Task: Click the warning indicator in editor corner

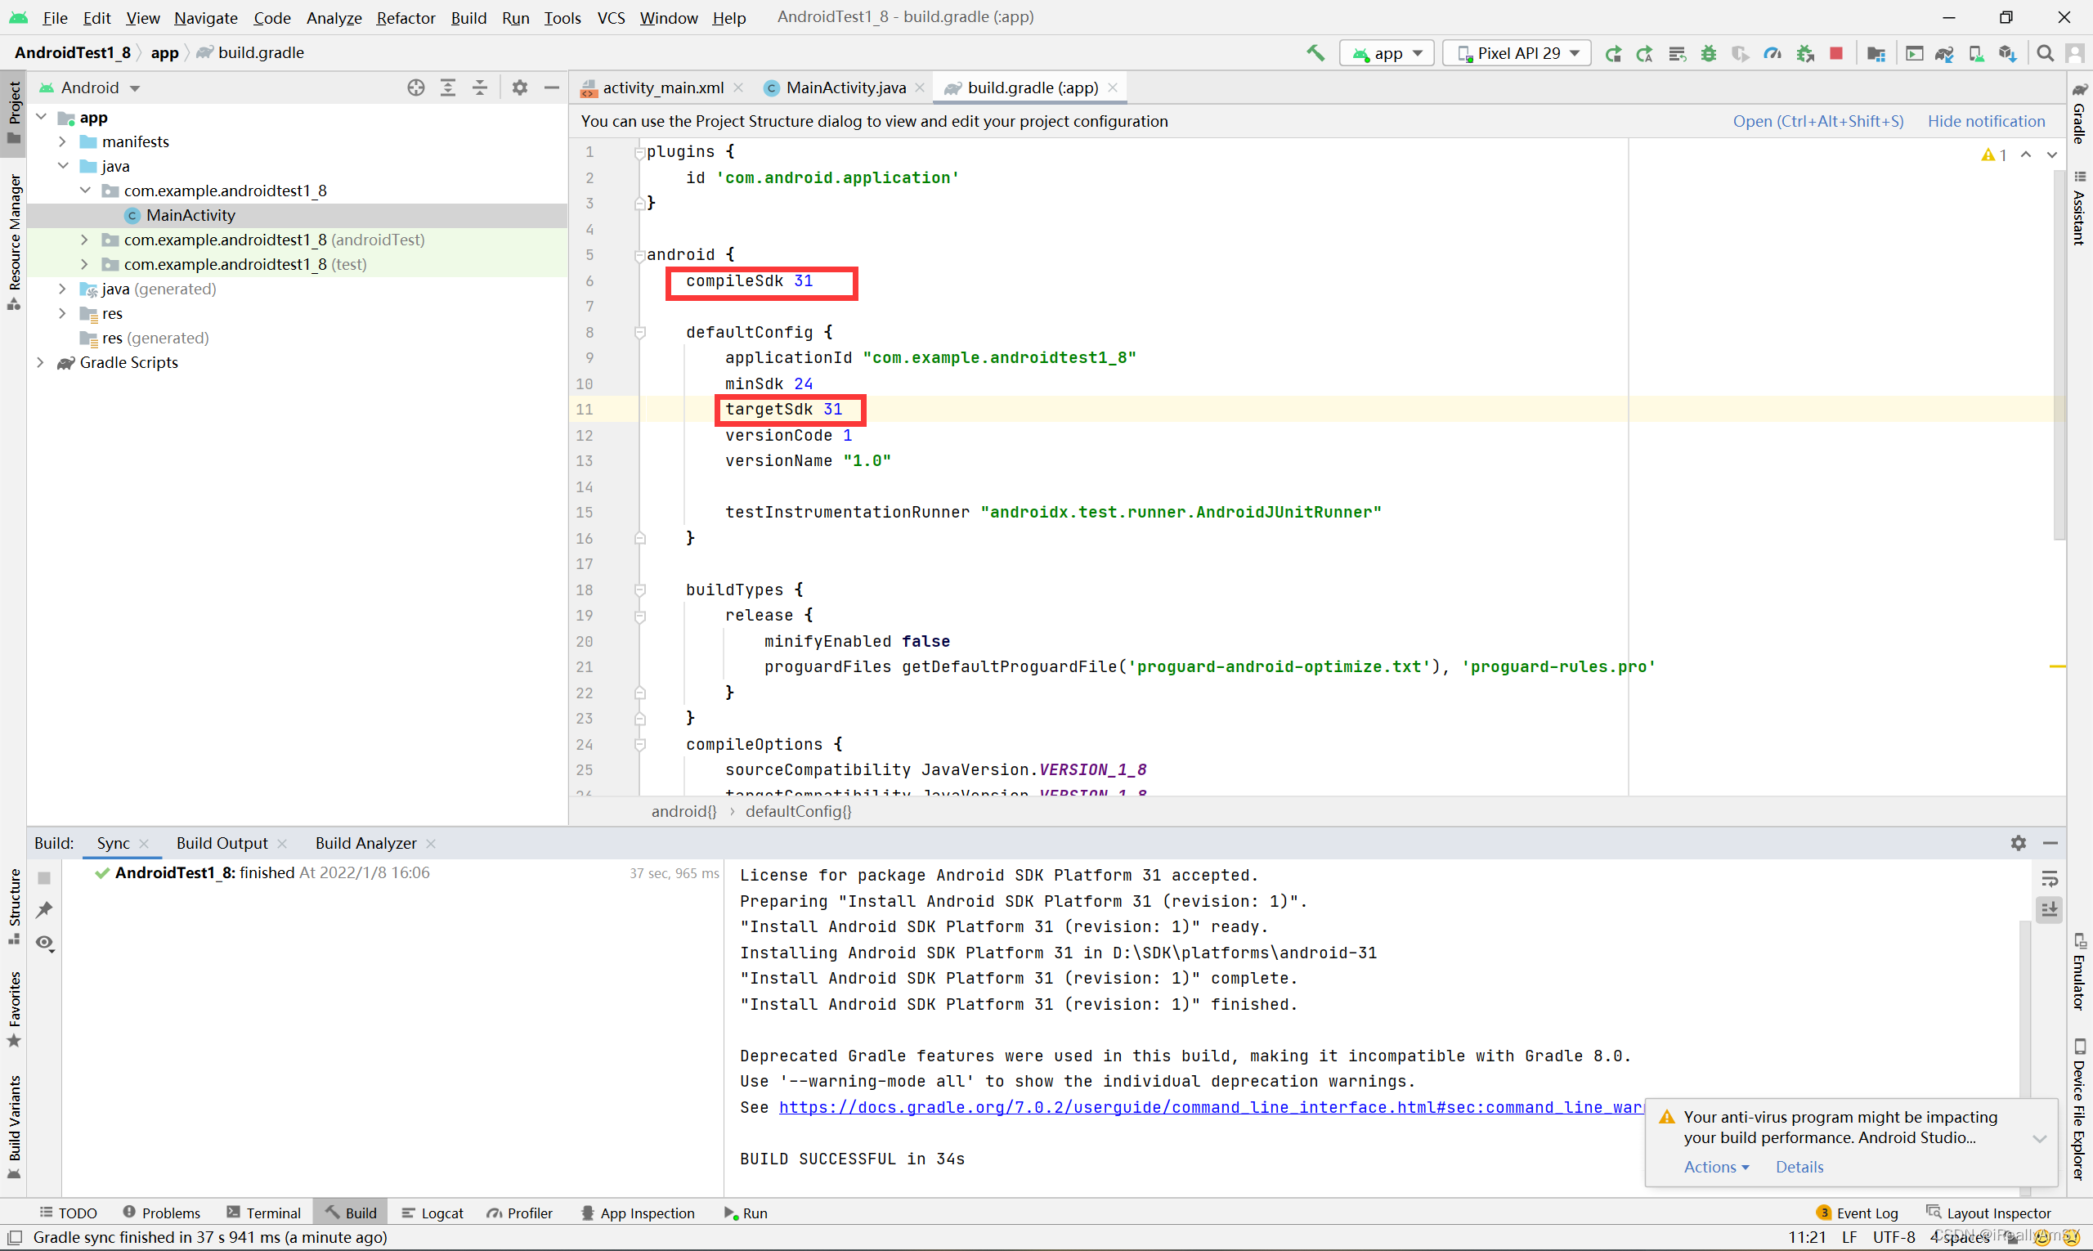Action: pyautogui.click(x=1993, y=155)
